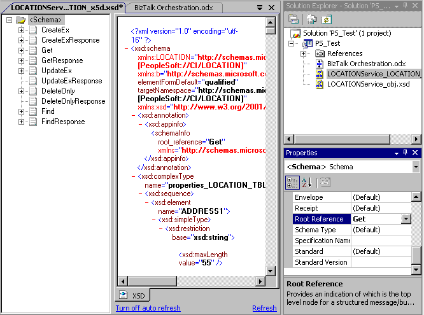Screen dimensions: 424x315
Task: Open the Root Reference value dropdown
Action: click(x=406, y=219)
